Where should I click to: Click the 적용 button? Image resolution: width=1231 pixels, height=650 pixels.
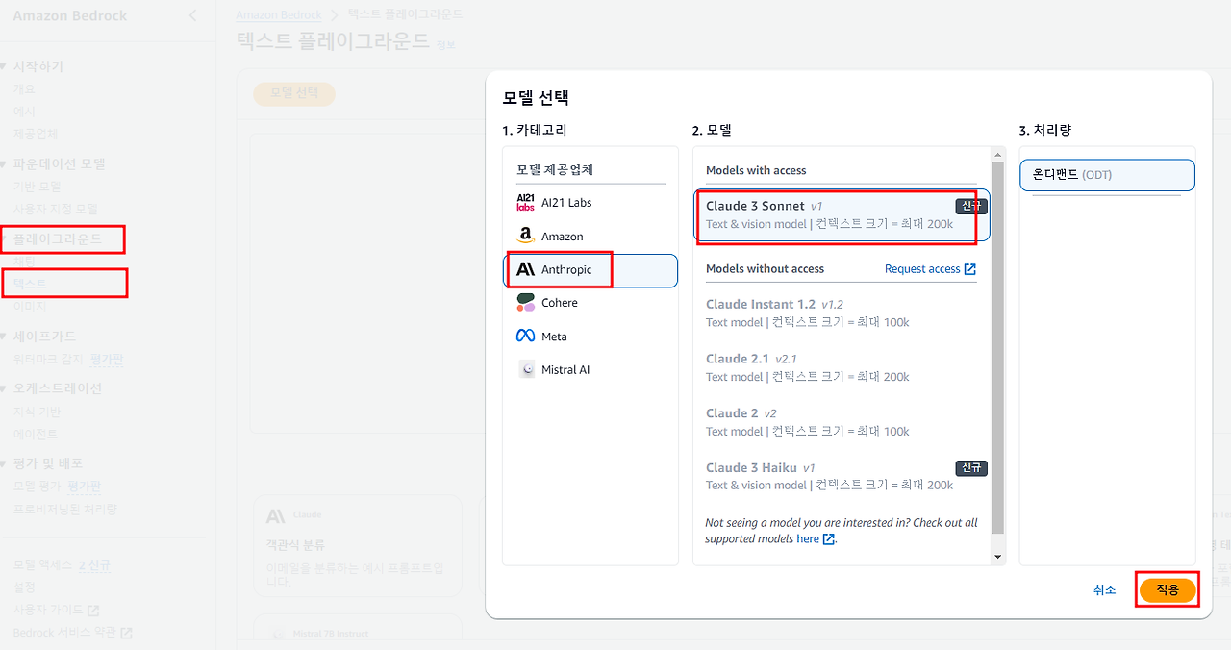[1168, 590]
